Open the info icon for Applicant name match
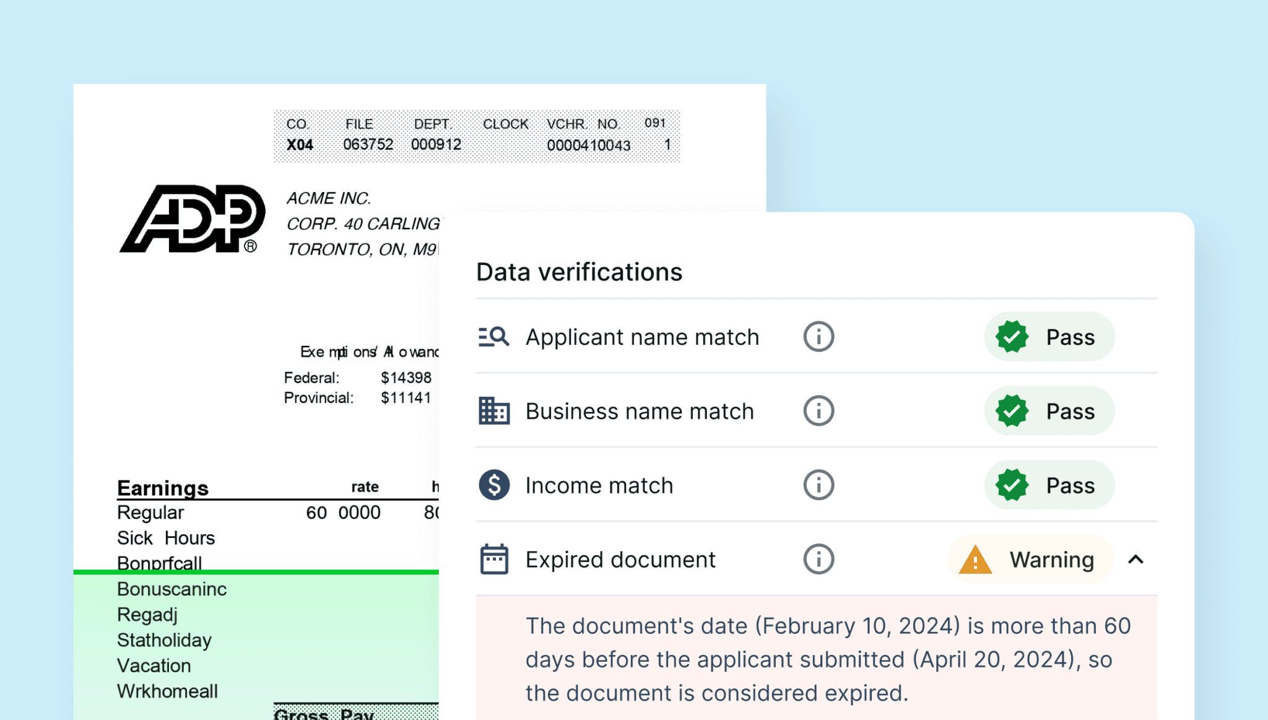 point(818,337)
